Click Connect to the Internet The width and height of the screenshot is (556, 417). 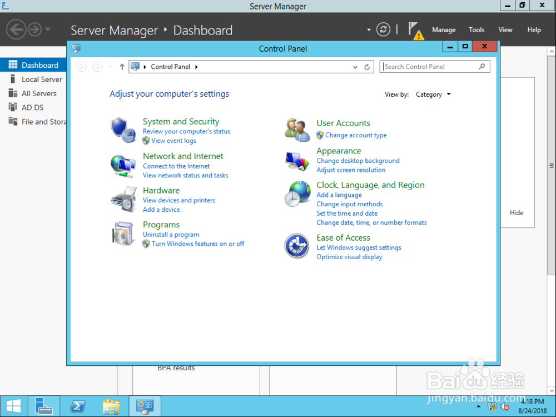tap(176, 166)
